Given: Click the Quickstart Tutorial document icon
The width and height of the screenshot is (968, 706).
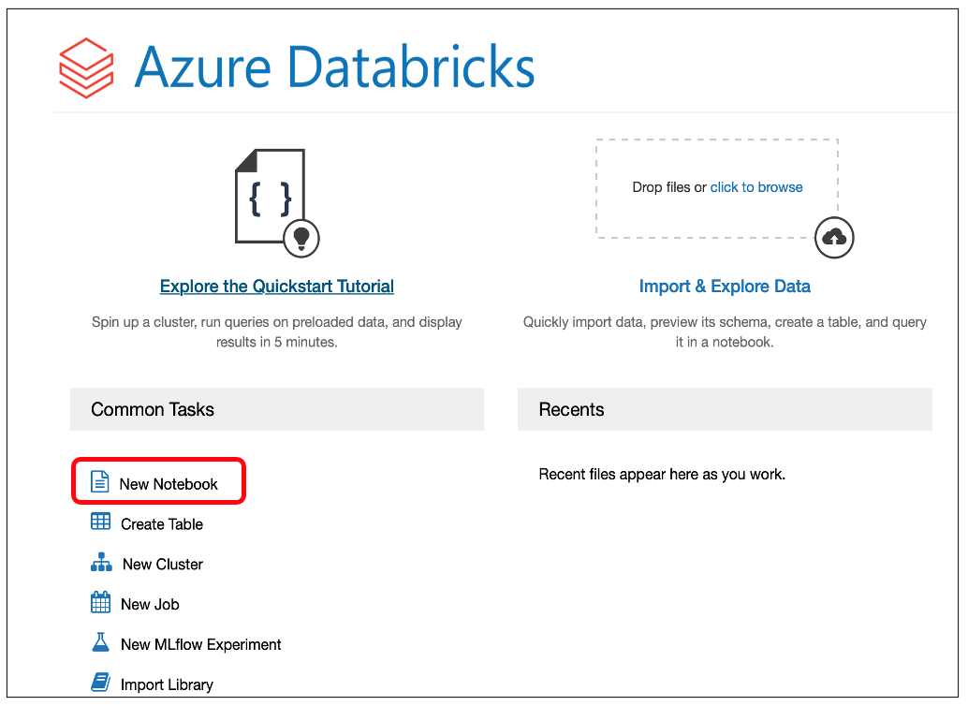Looking at the screenshot, I should (x=271, y=199).
